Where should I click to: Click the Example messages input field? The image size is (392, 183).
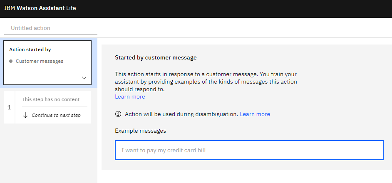point(249,150)
